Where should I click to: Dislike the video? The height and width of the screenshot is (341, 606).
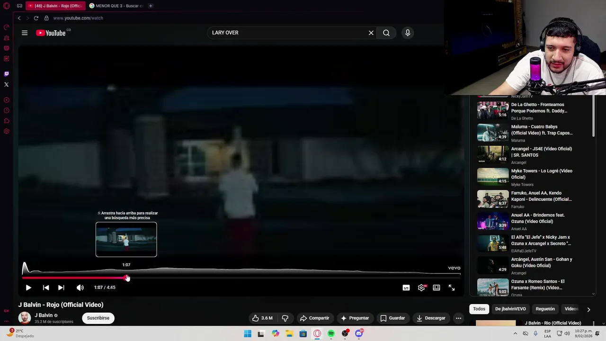285,318
